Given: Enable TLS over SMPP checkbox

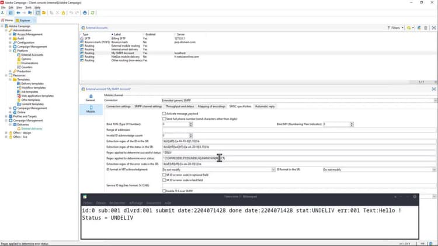Looking at the screenshot, I should click(164, 191).
